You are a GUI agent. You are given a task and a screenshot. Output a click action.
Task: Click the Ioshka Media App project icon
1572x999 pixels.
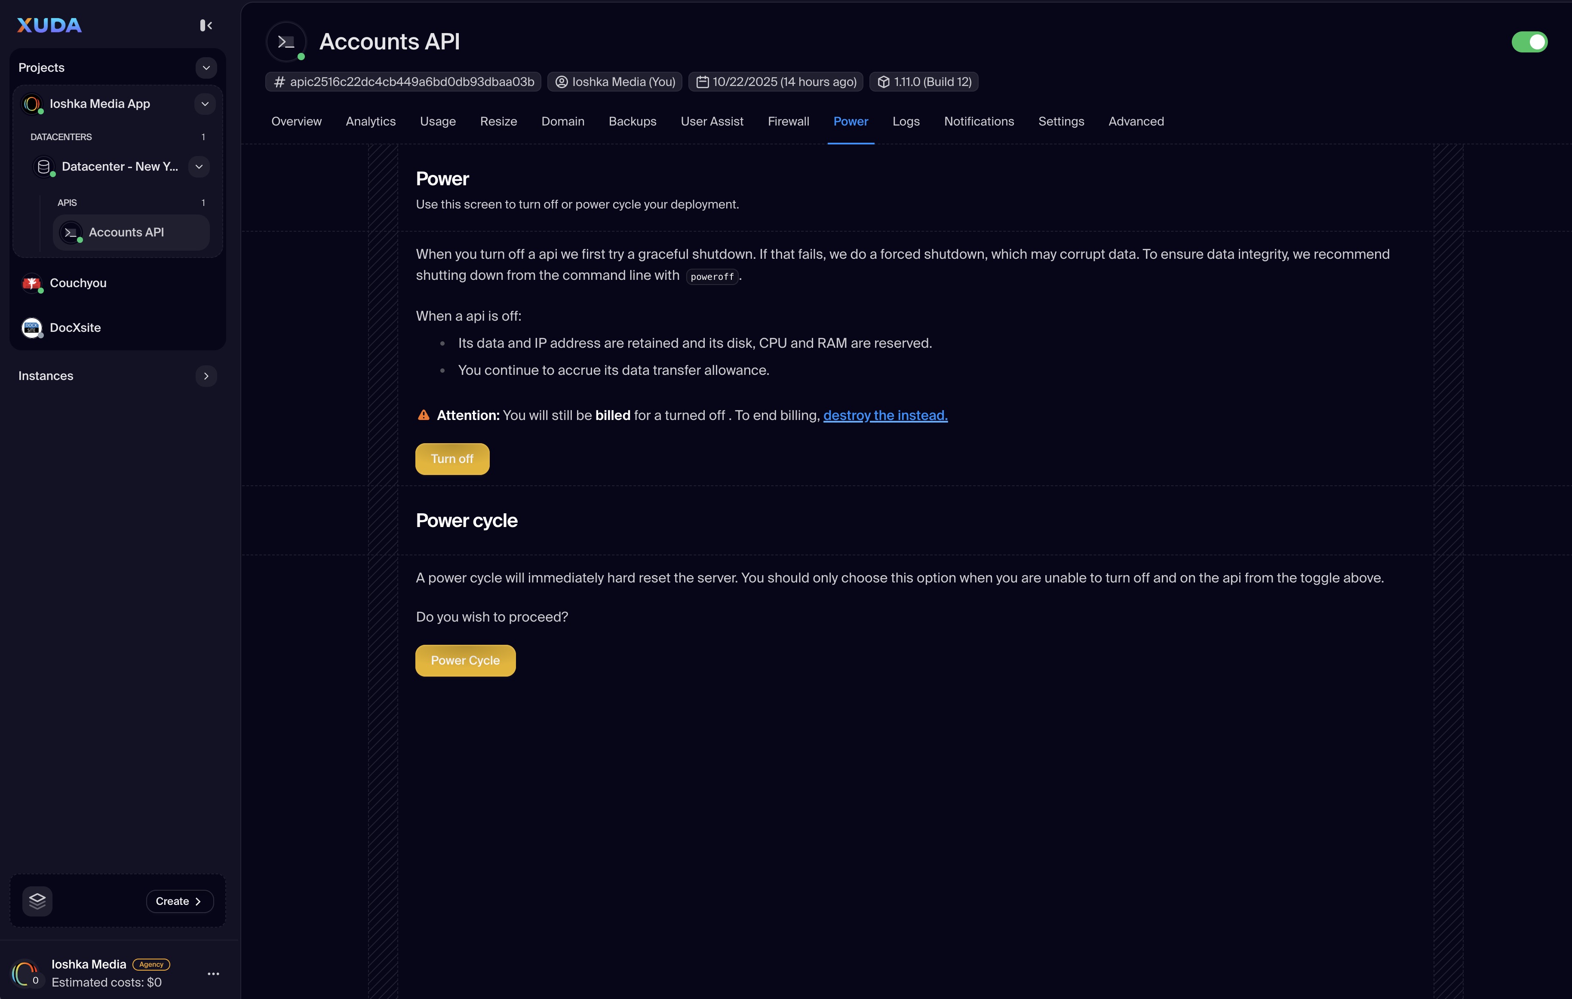[31, 104]
